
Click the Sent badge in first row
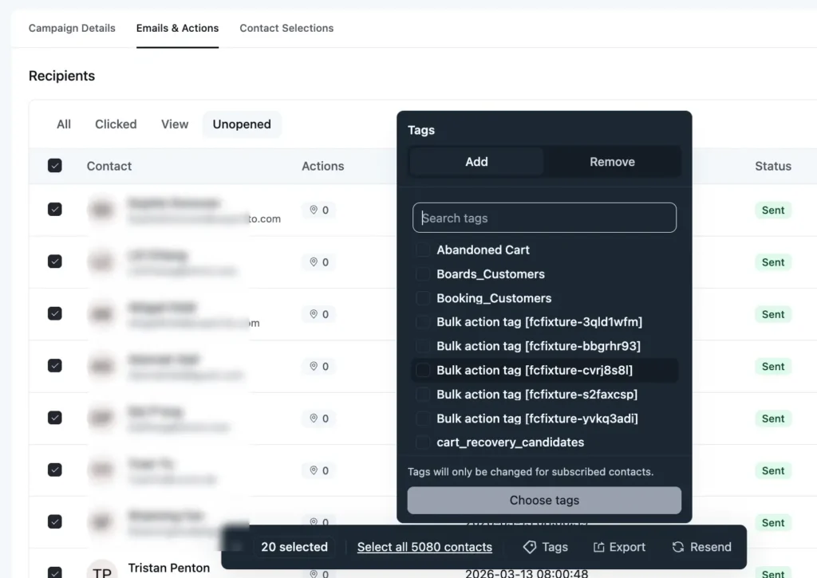773,210
